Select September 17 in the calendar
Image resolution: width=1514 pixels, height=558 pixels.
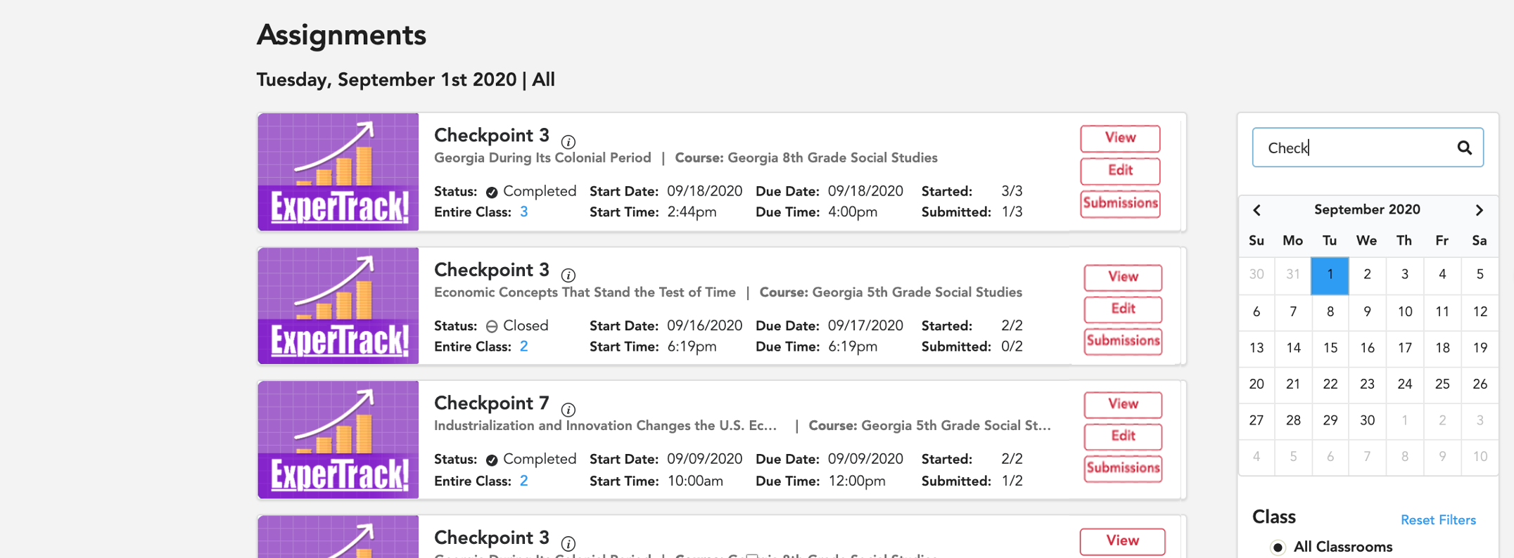pyautogui.click(x=1405, y=348)
